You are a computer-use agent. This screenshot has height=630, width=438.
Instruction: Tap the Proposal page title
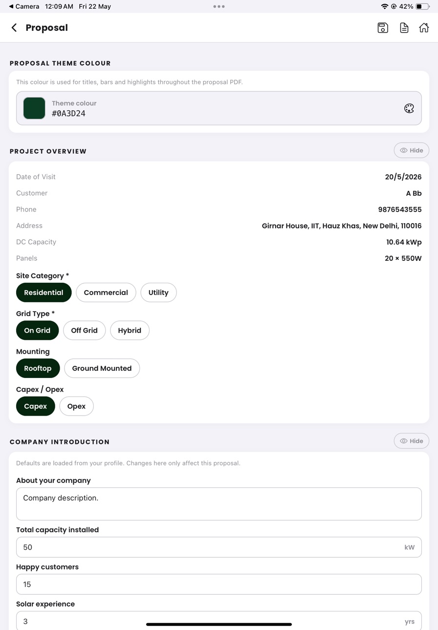pyautogui.click(x=46, y=28)
